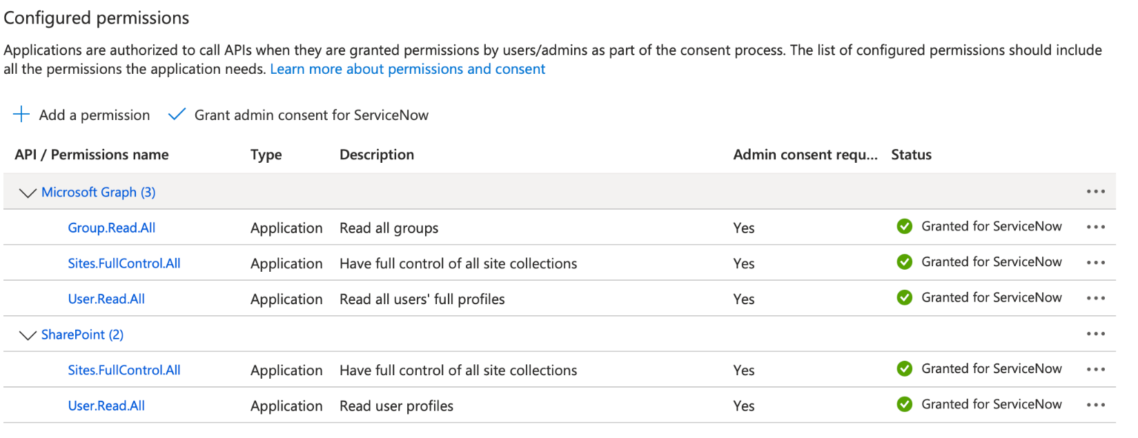Viewport: 1138px width, 438px height.
Task: Open Microsoft Graph Sites.FullControl.All permission
Action: tap(124, 263)
